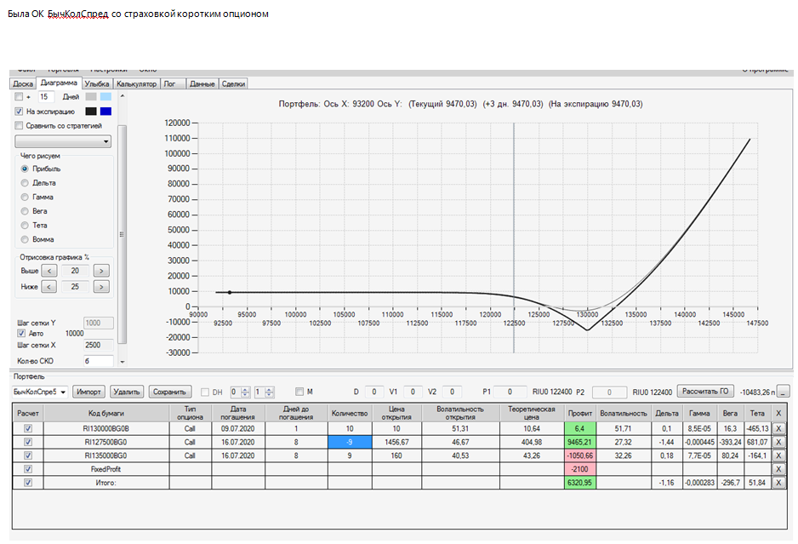
Task: Click the 'Импорт' button
Action: coord(89,392)
